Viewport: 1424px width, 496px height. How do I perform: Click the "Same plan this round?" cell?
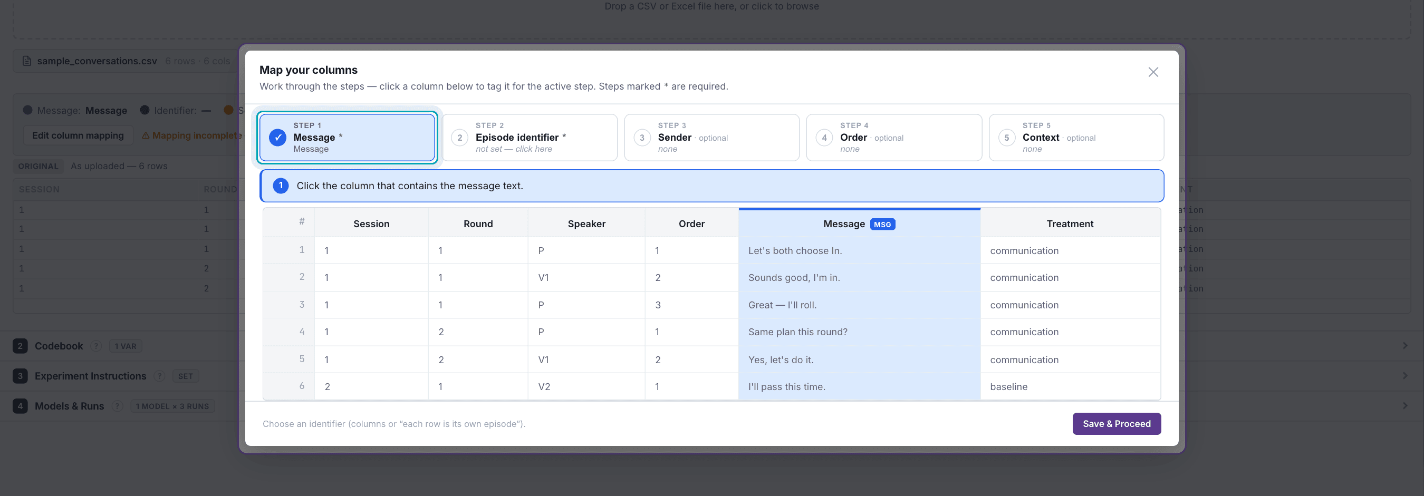(859, 332)
